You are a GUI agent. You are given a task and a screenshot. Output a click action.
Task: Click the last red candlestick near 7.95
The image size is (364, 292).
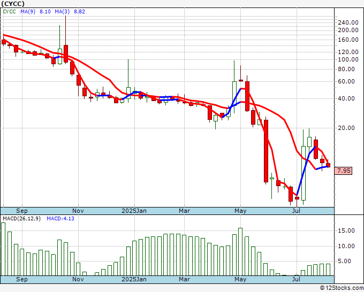click(328, 165)
